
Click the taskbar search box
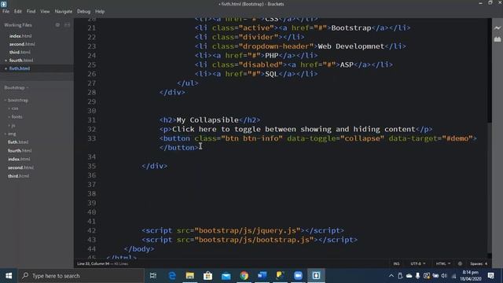(x=81, y=276)
